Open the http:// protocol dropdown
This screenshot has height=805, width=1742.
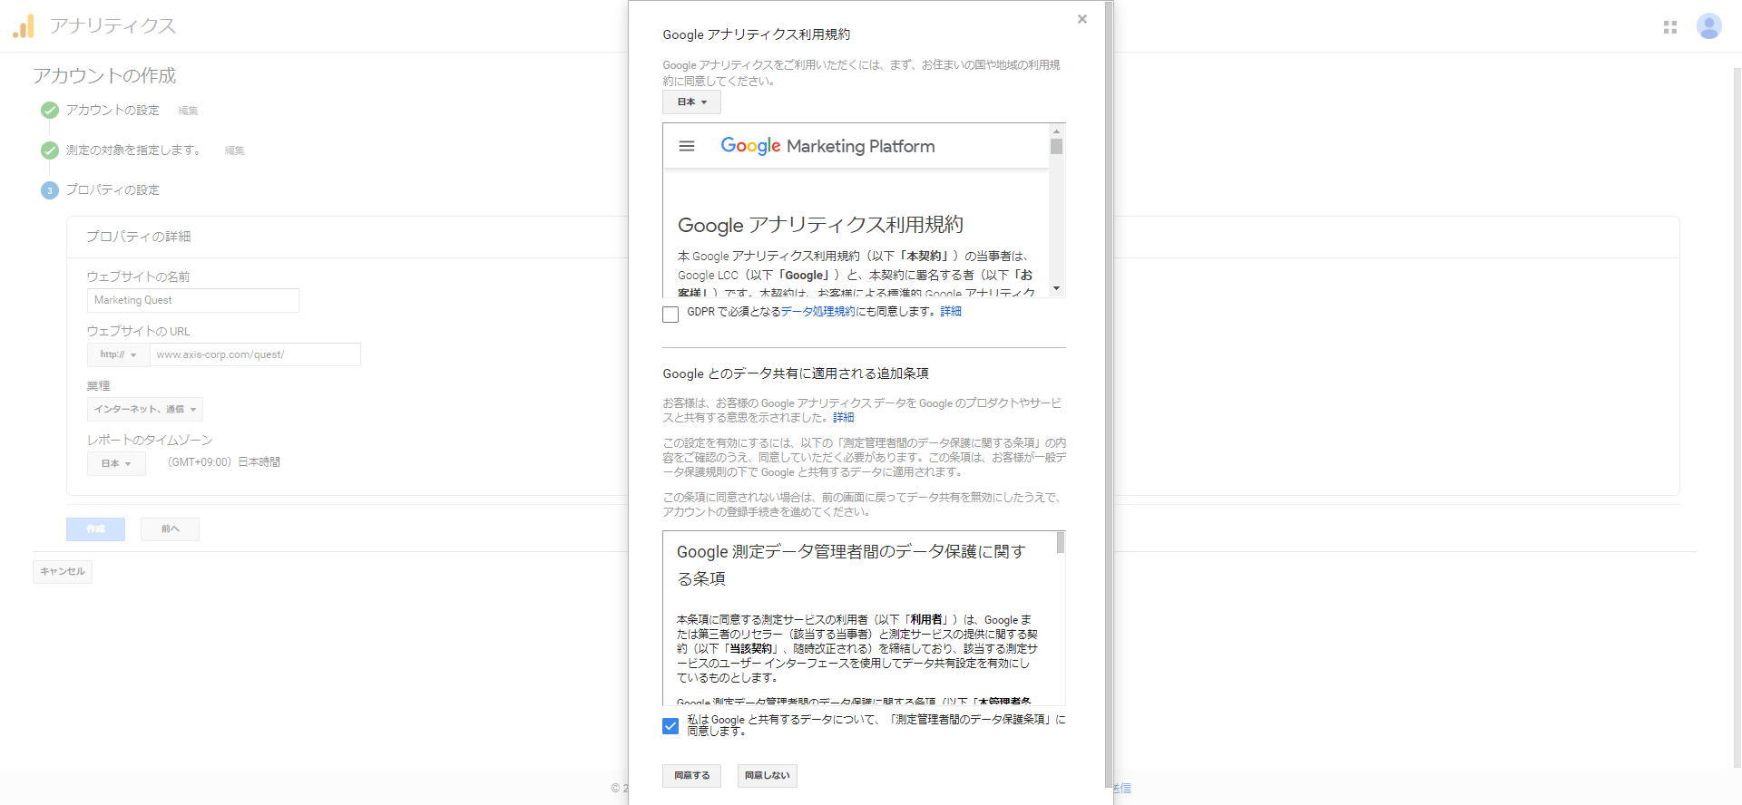118,354
